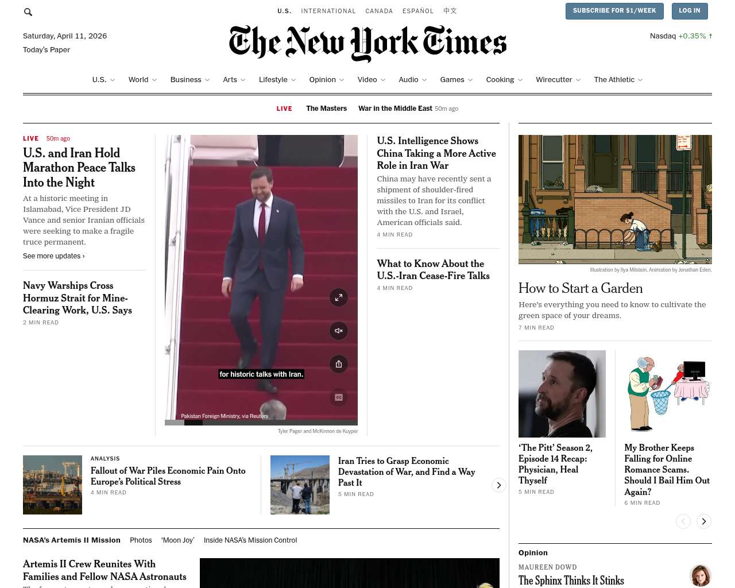
Task: Read U.S. and Iran peace talks headline
Action: click(79, 168)
